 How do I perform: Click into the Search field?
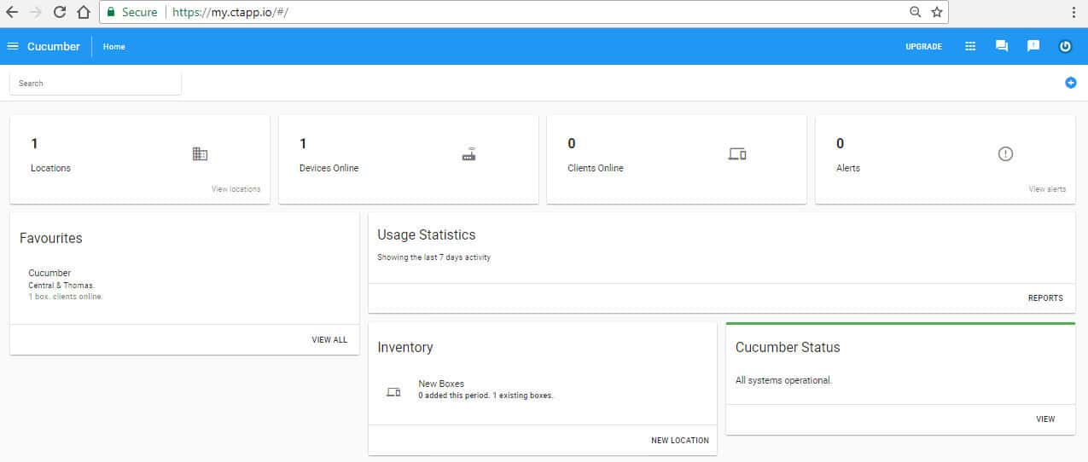click(x=96, y=83)
